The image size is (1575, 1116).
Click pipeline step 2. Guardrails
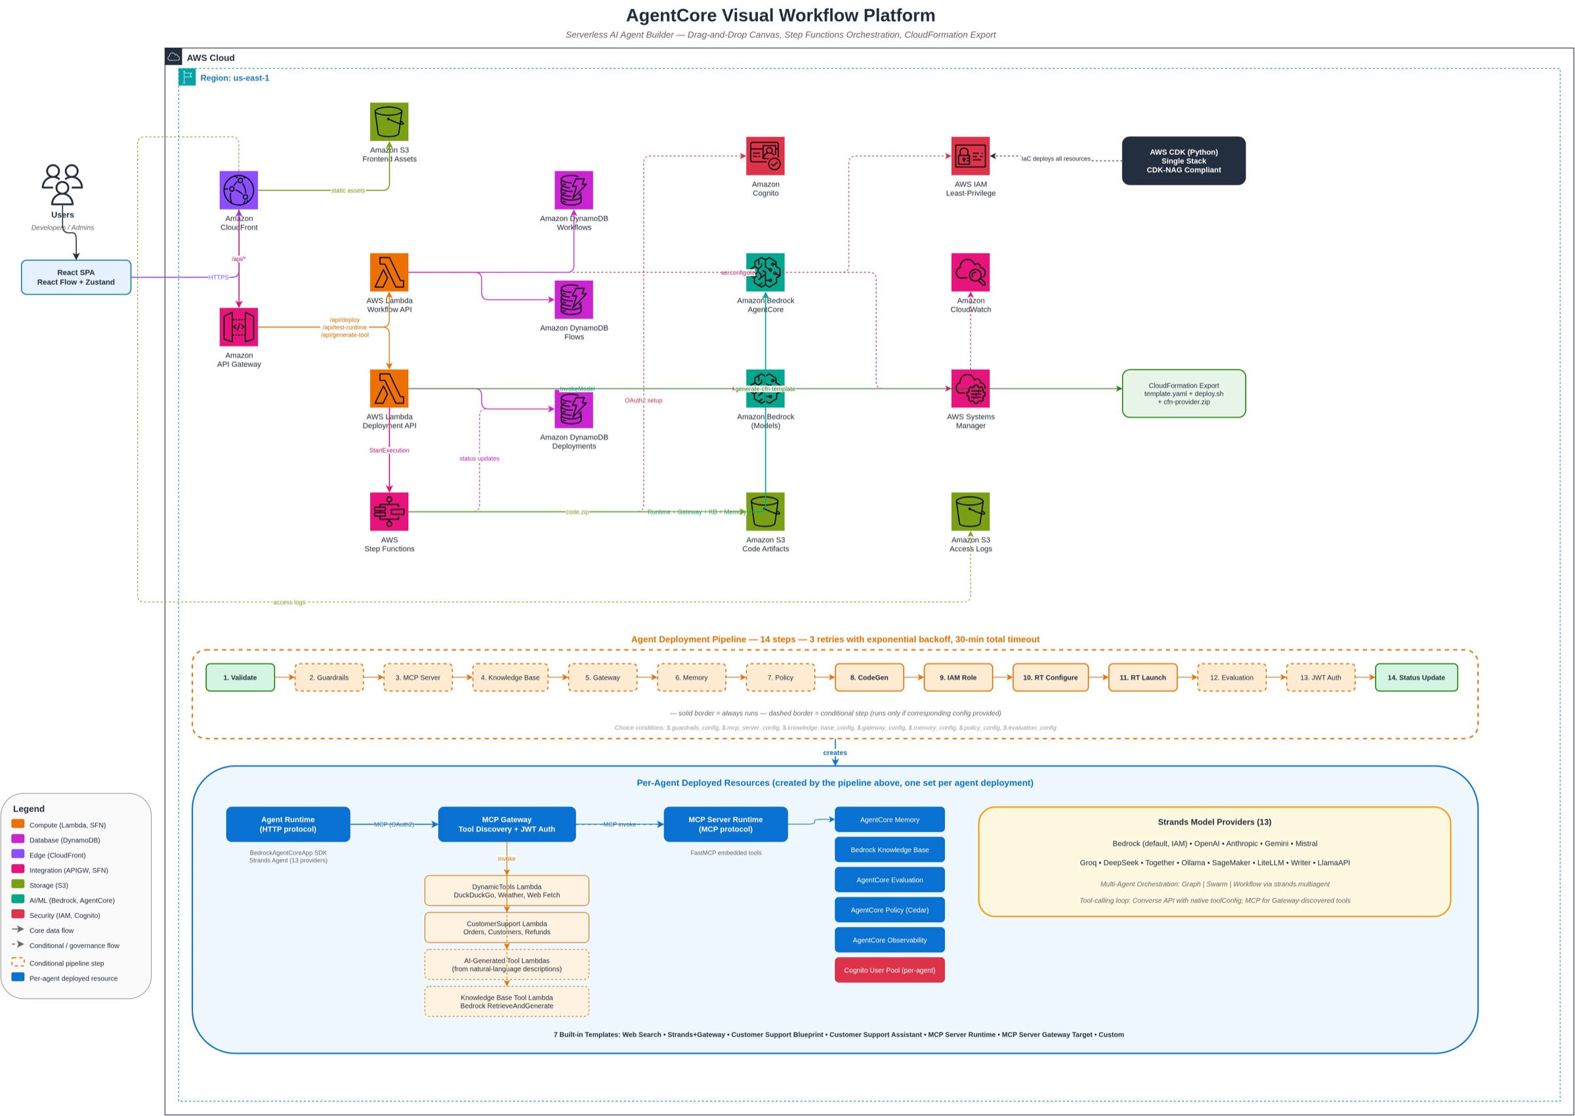point(328,677)
